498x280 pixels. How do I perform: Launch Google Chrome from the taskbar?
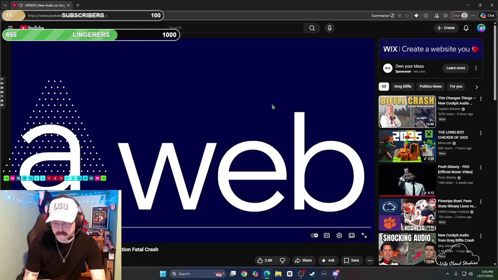click(244, 274)
